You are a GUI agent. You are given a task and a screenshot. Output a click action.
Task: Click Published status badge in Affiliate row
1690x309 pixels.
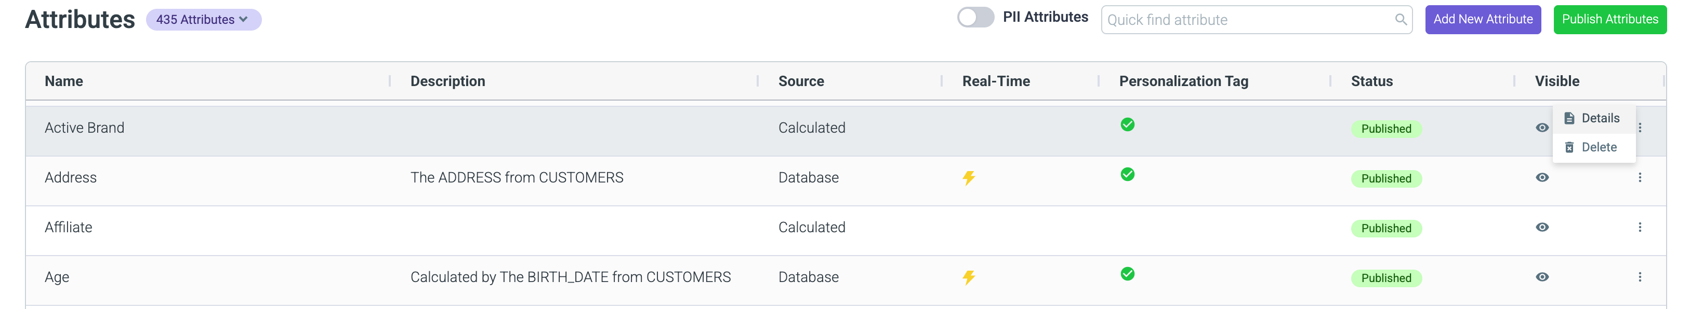coord(1385,229)
